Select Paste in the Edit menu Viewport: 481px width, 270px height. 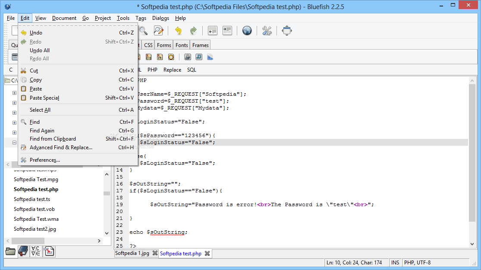(78, 89)
